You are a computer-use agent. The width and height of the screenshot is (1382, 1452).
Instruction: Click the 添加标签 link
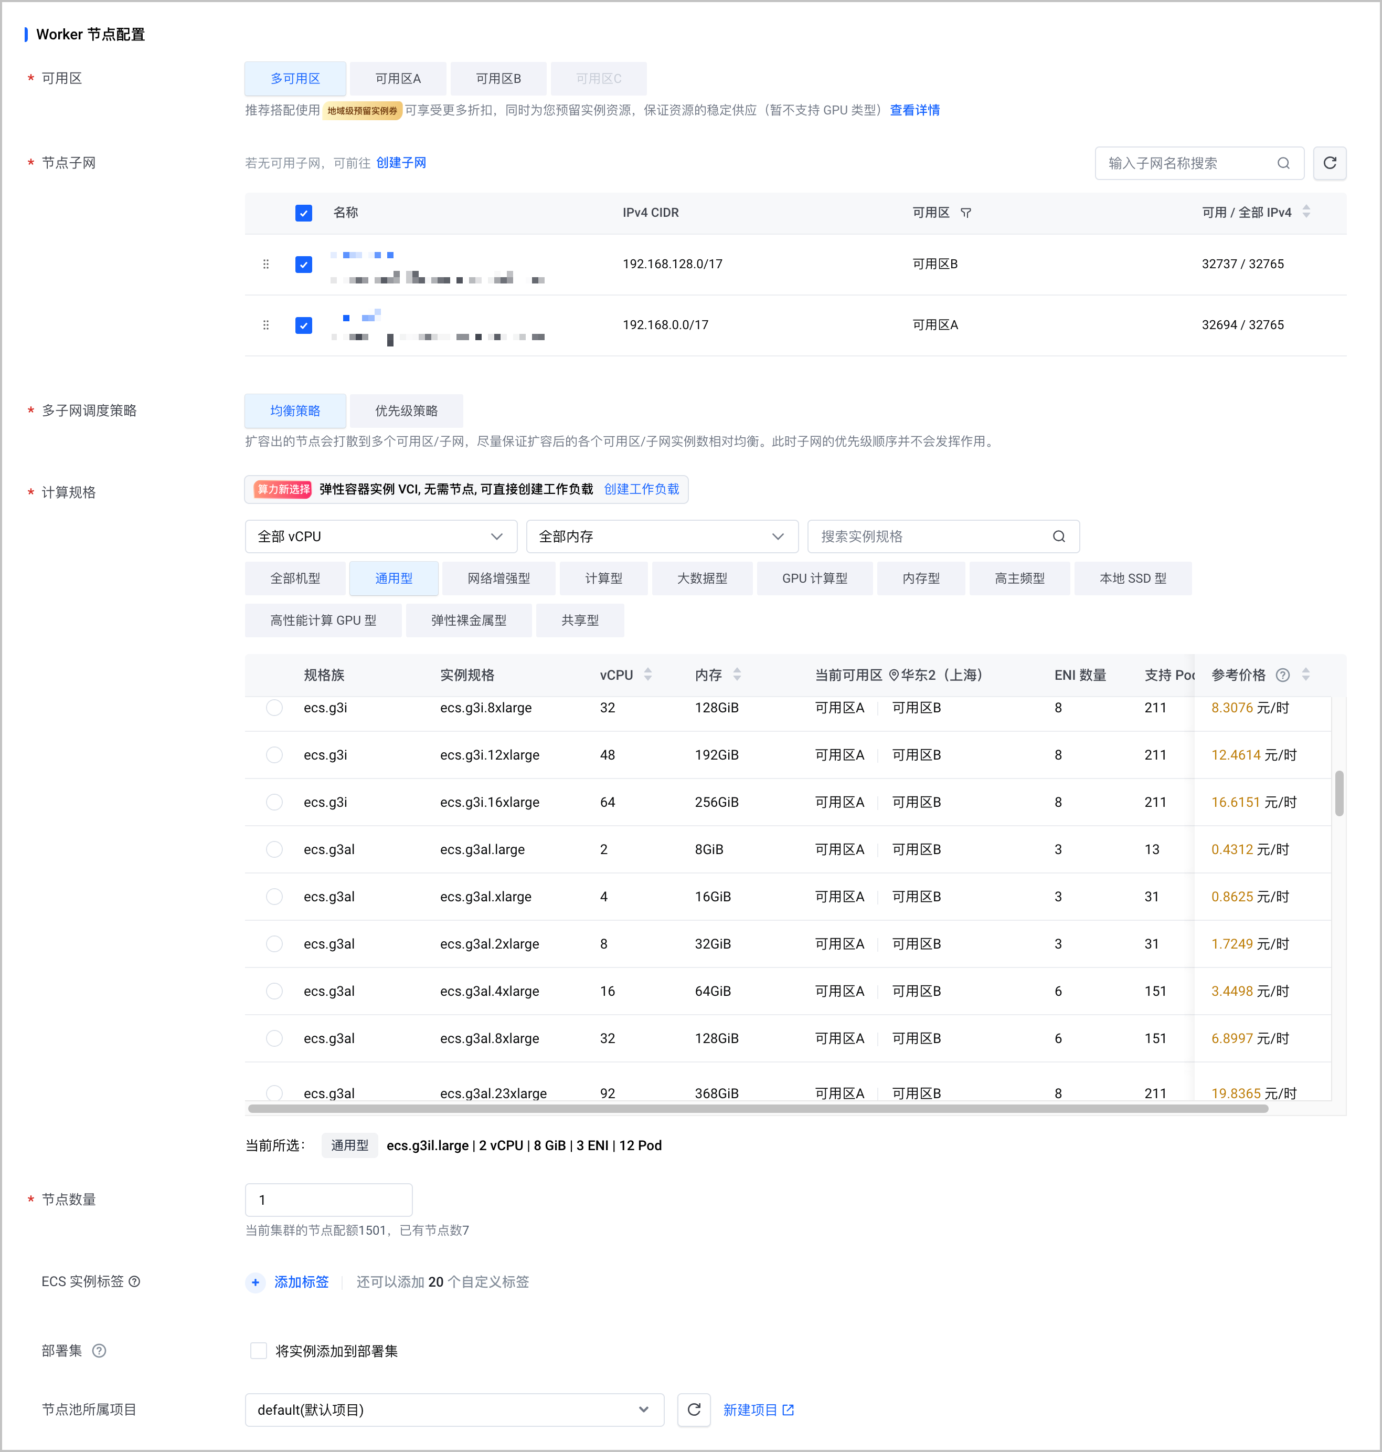click(301, 1282)
